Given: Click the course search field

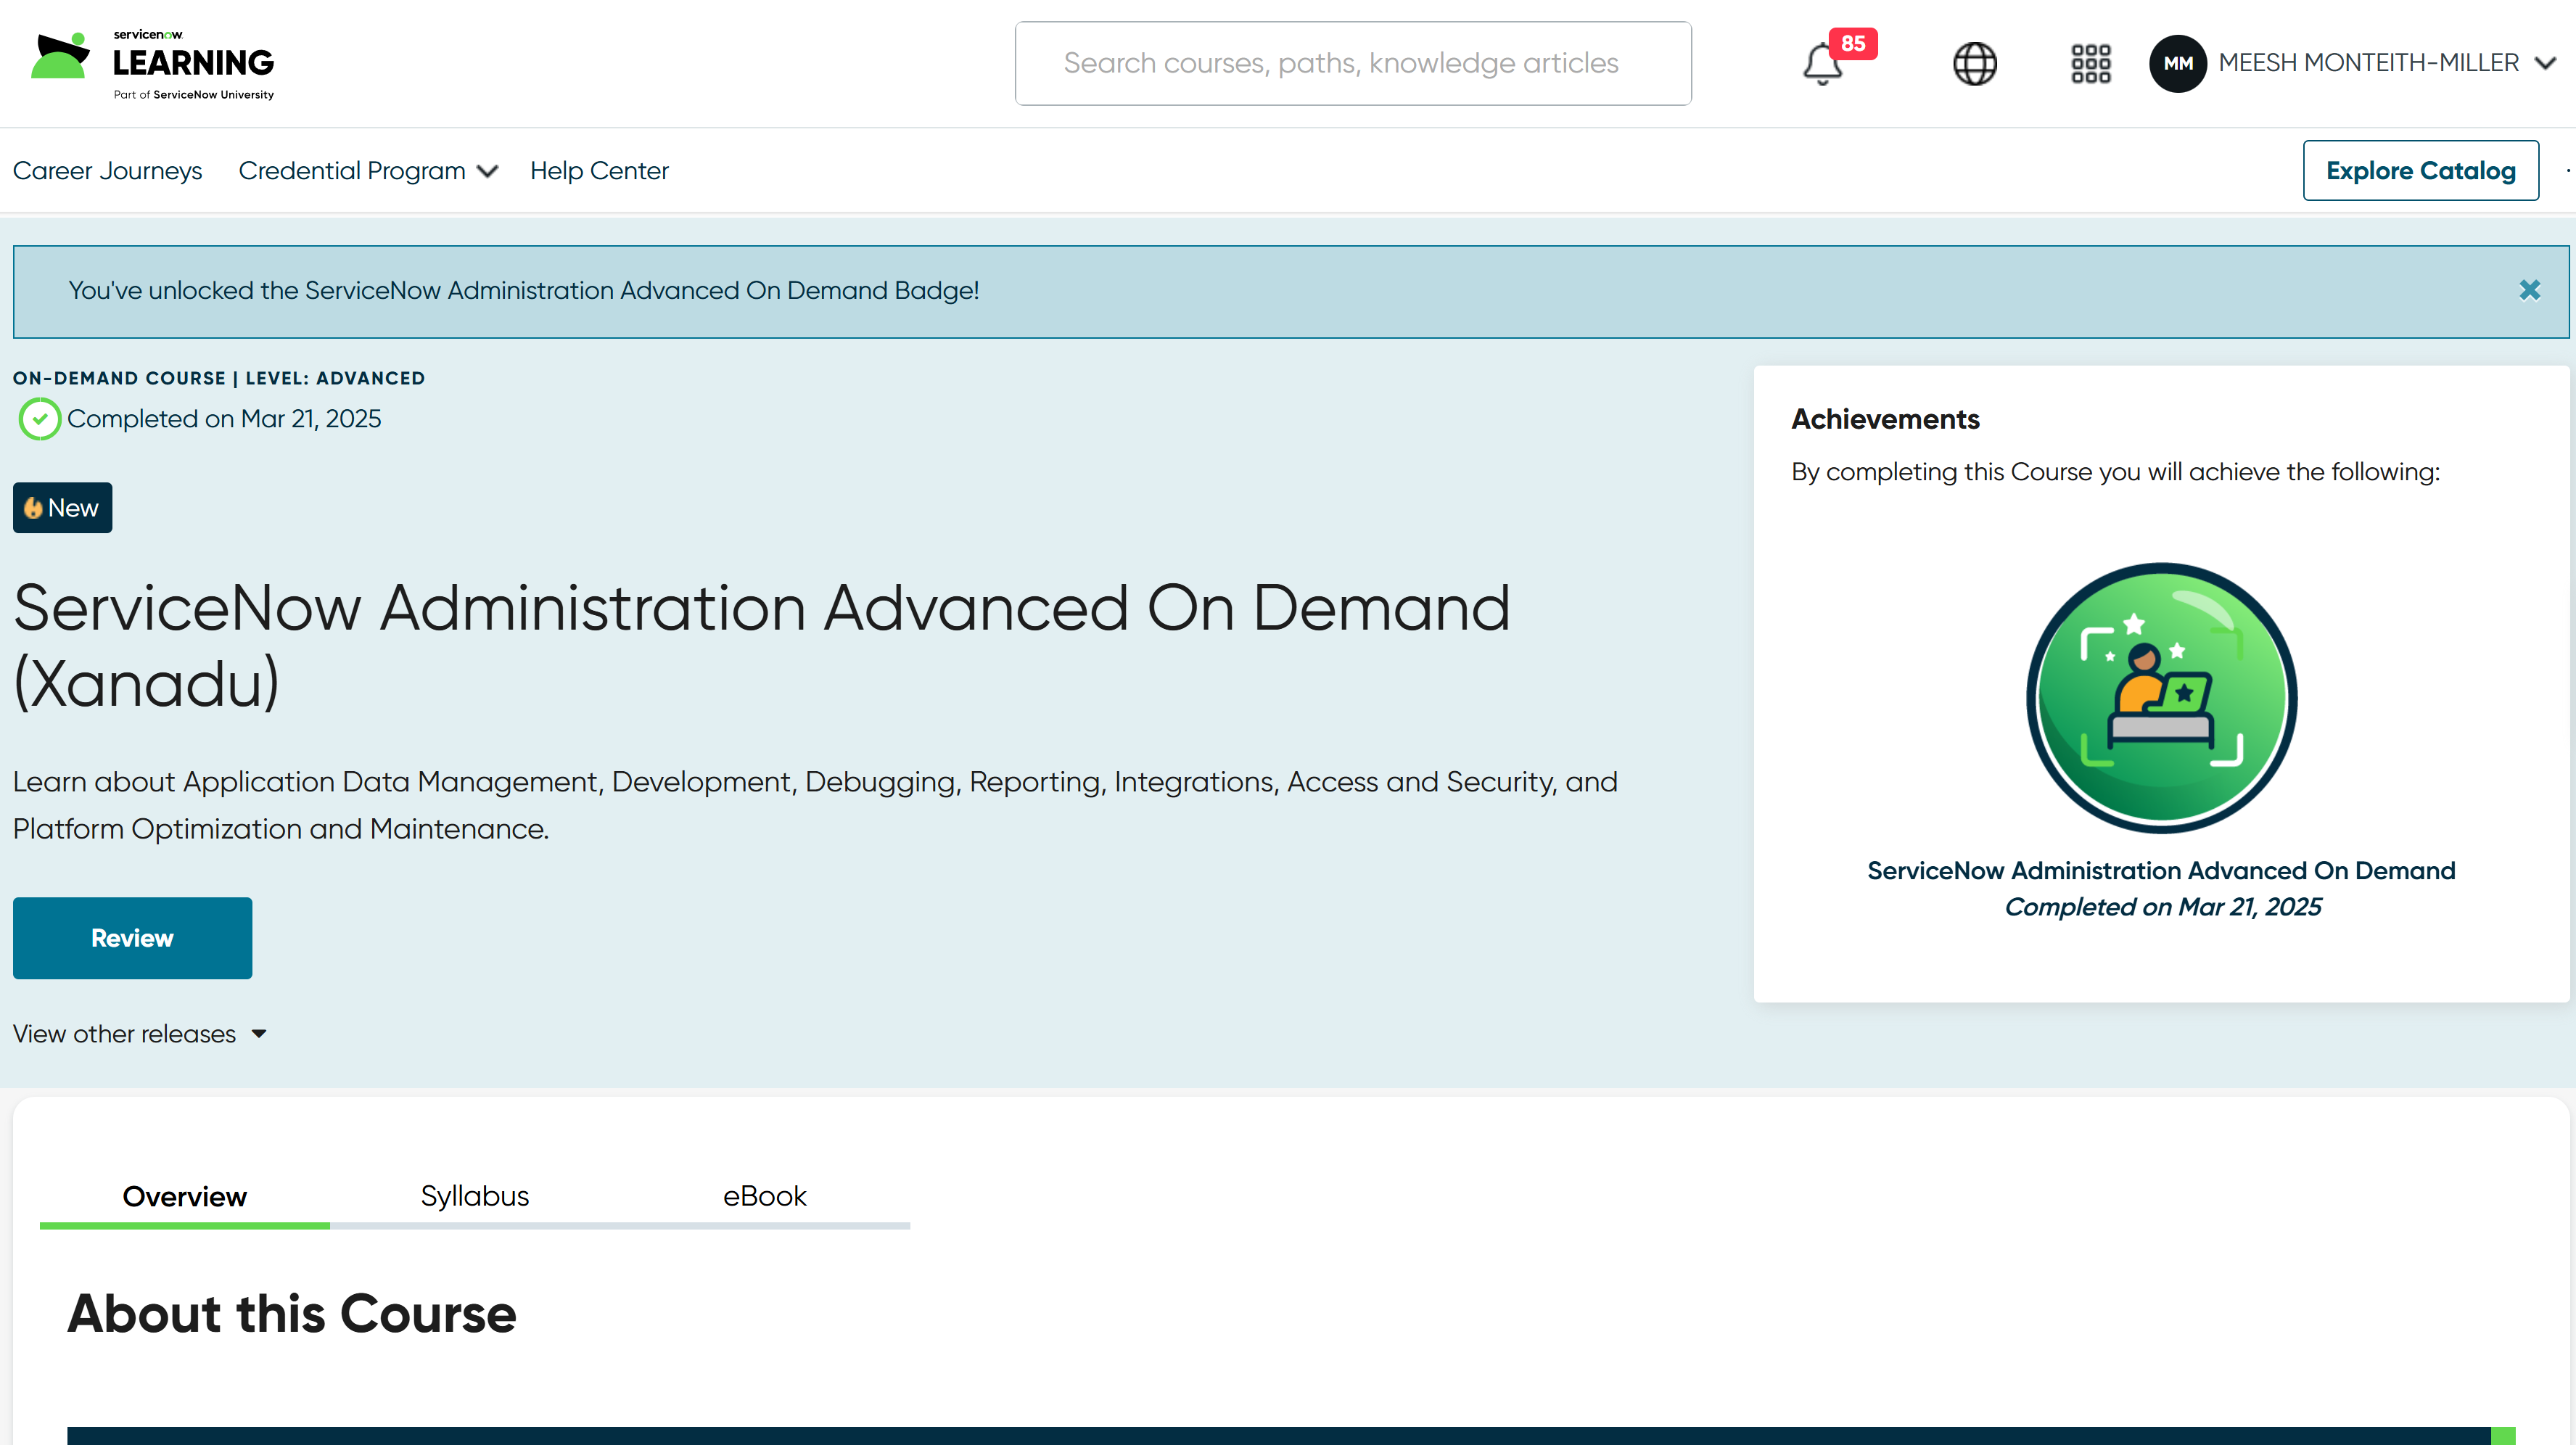Looking at the screenshot, I should [1352, 64].
